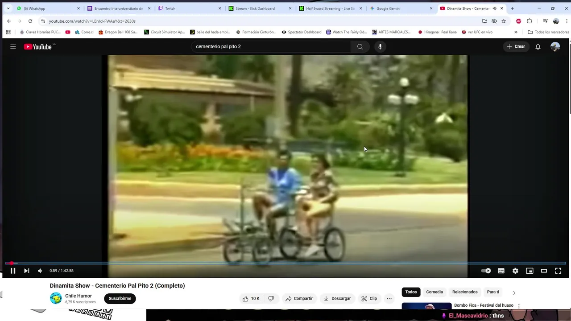Image resolution: width=571 pixels, height=321 pixels.
Task: Open Chile Humor channel name link
Action: tap(79, 296)
